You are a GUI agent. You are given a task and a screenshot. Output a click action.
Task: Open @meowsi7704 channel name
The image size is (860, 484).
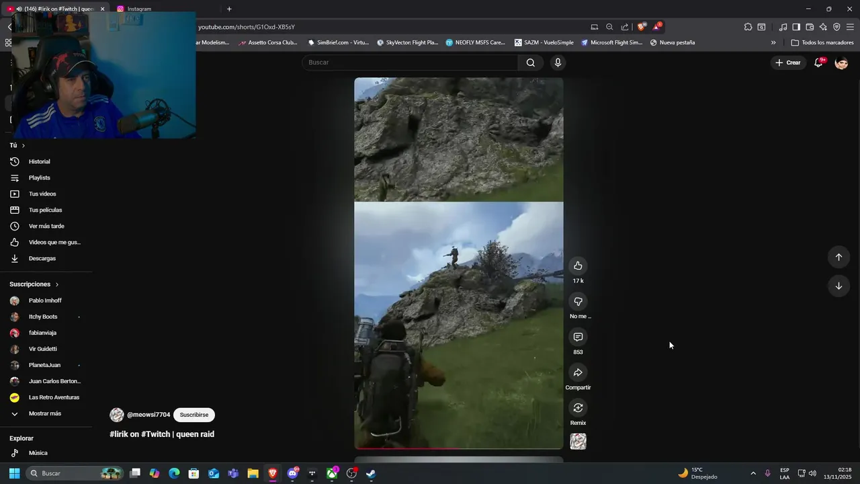[x=148, y=415]
